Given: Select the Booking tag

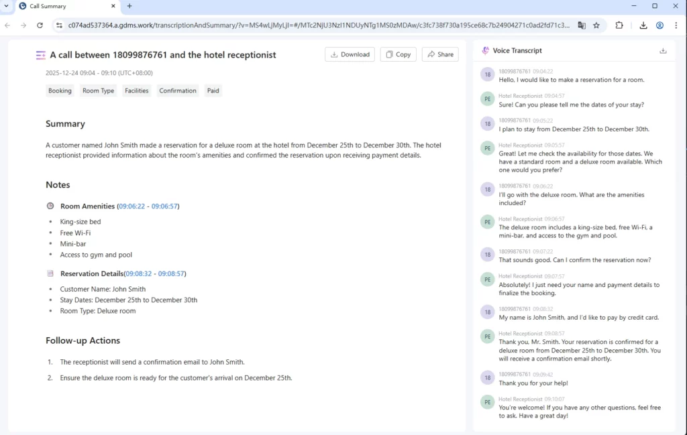Looking at the screenshot, I should click(x=60, y=90).
